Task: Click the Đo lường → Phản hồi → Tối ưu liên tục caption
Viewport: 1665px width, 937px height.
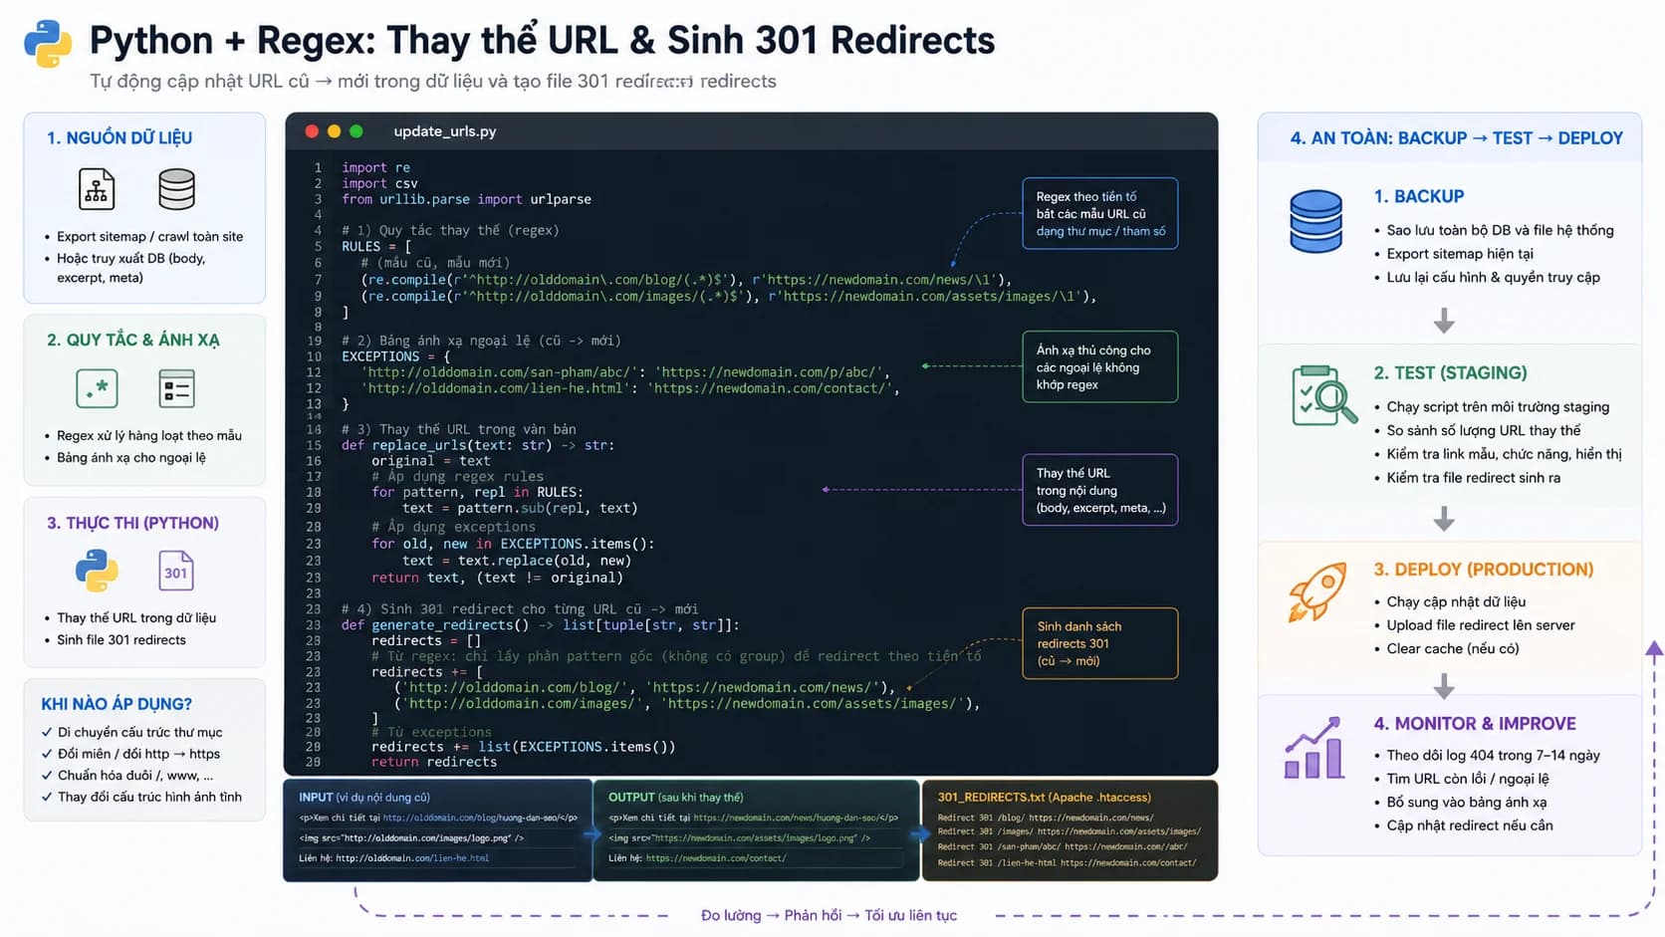Action: point(829,915)
